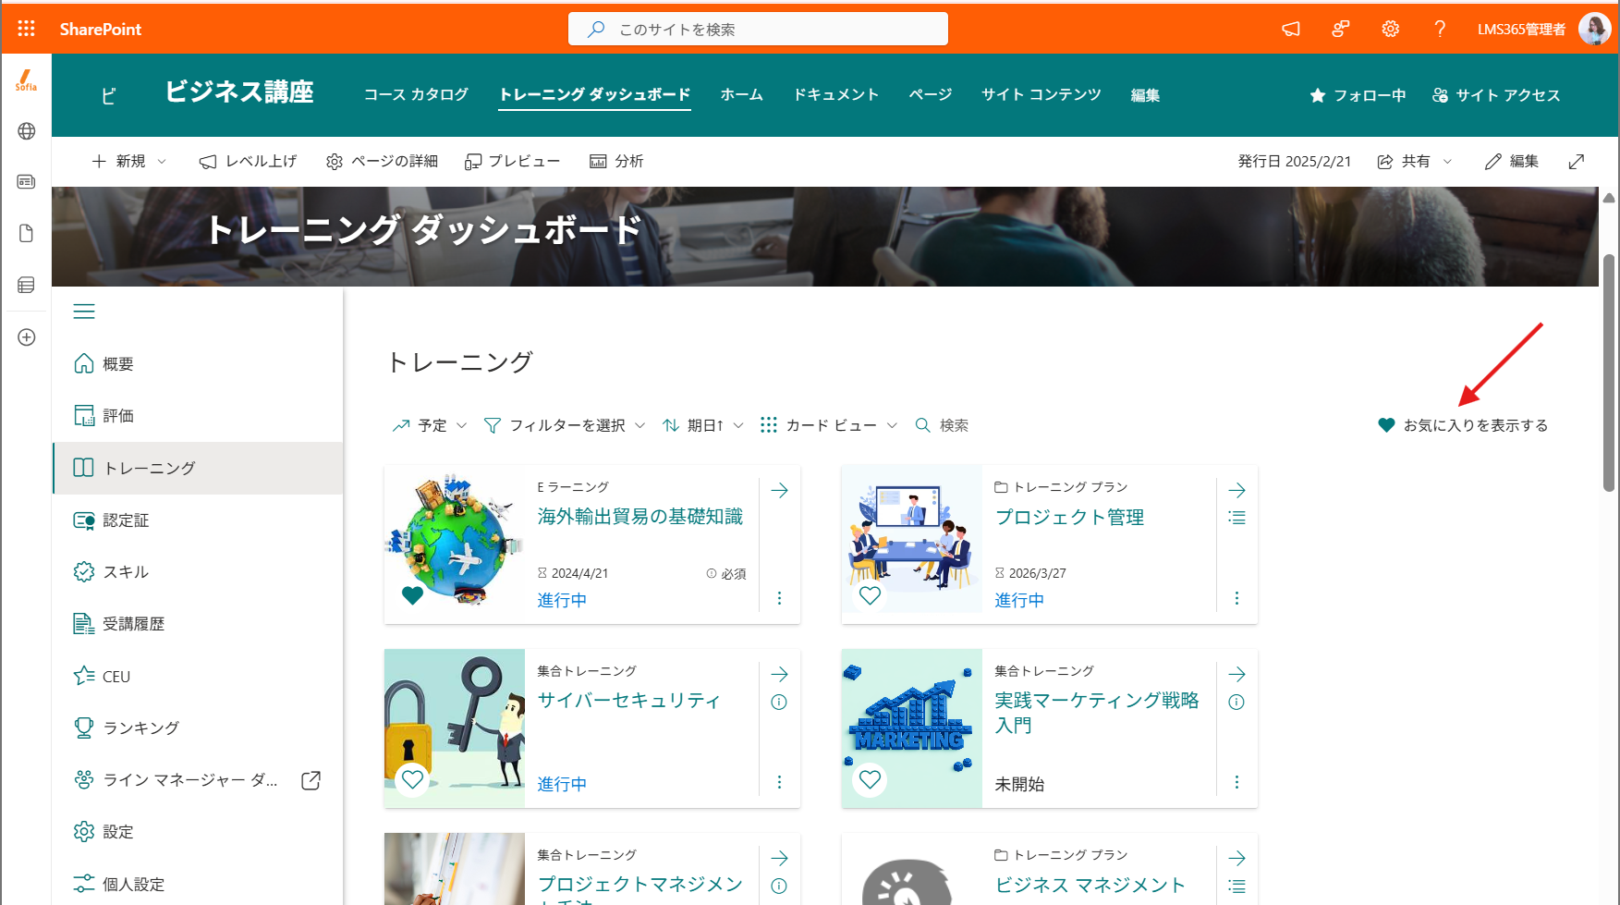Open the news icon in left rail

[x=26, y=182]
